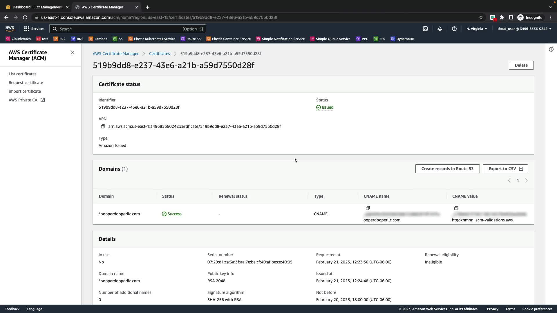Click Create records in Route 53
Screen dimensions: 557x313
coord(447,169)
